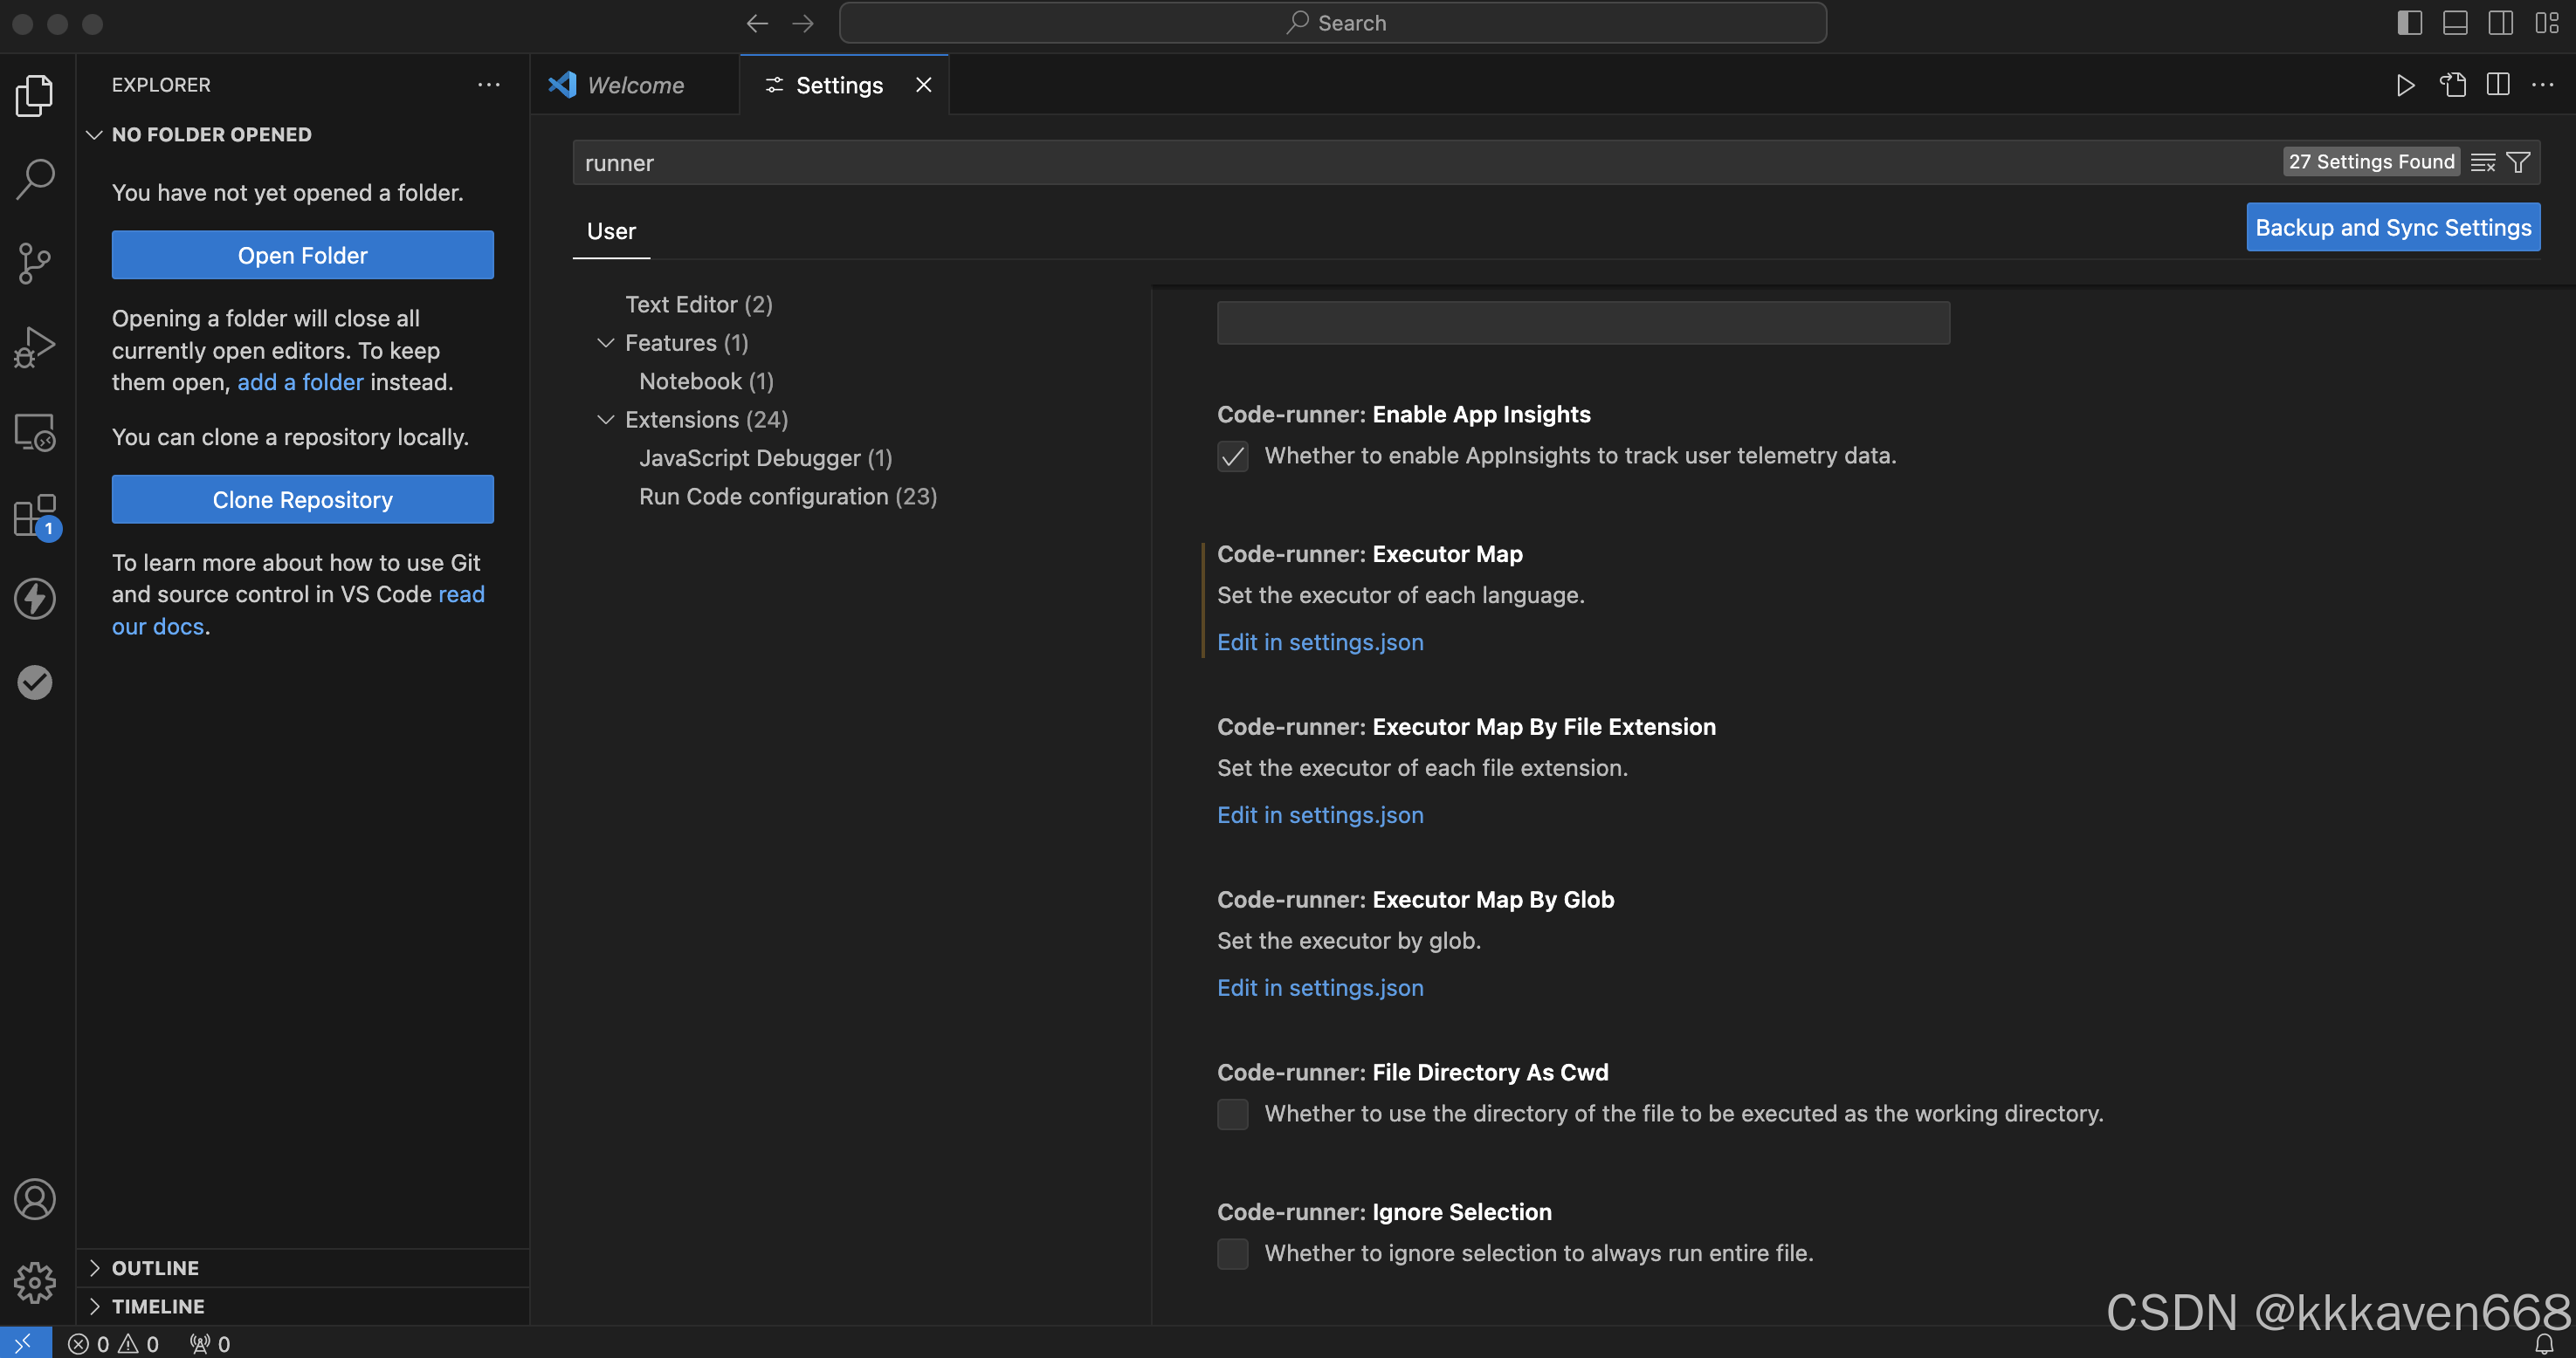Viewport: 2576px width, 1358px height.
Task: Enable File Directory As Cwd option
Action: (x=1232, y=1113)
